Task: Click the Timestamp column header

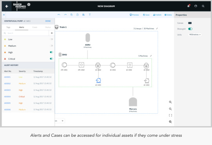Action: tap(38, 71)
